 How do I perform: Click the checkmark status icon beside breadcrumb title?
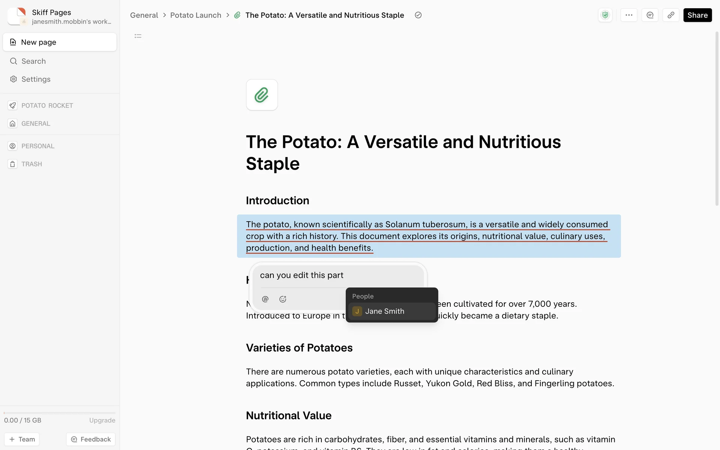tap(418, 15)
